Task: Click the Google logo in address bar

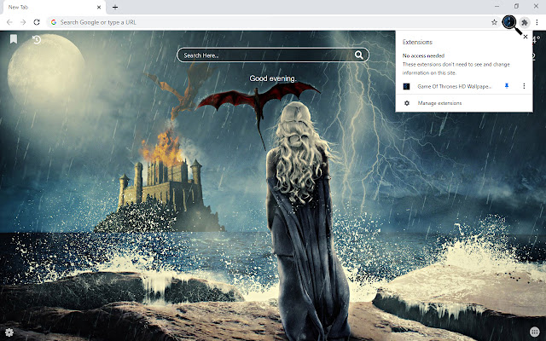Action: click(54, 22)
